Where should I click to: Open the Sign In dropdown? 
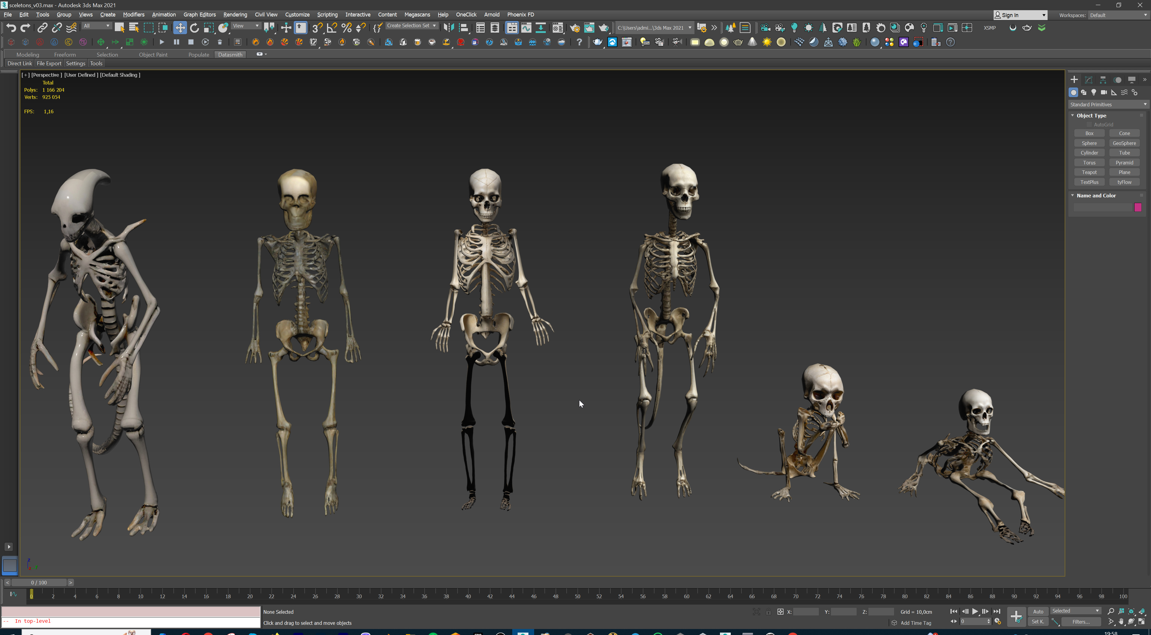click(x=1020, y=15)
